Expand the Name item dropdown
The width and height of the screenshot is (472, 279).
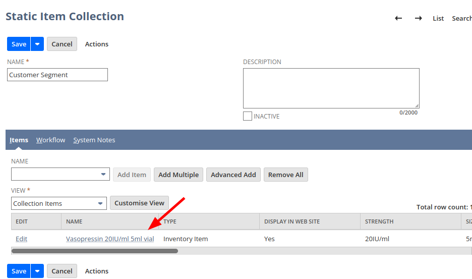coord(103,175)
